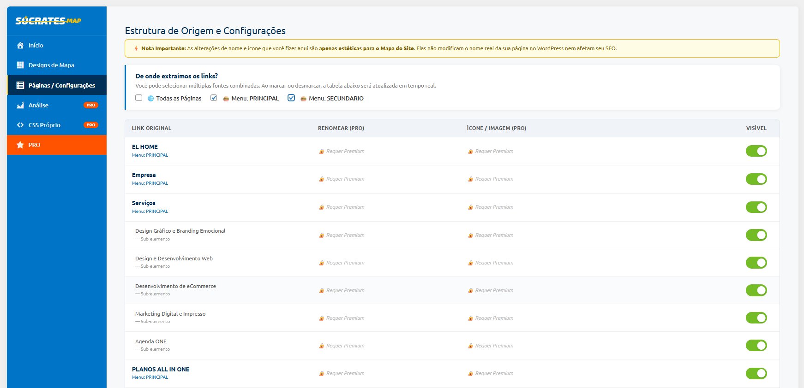804x388 pixels.
Task: Click Requer Premium for Design e Desenvolvimento Web rename
Action: coord(345,263)
